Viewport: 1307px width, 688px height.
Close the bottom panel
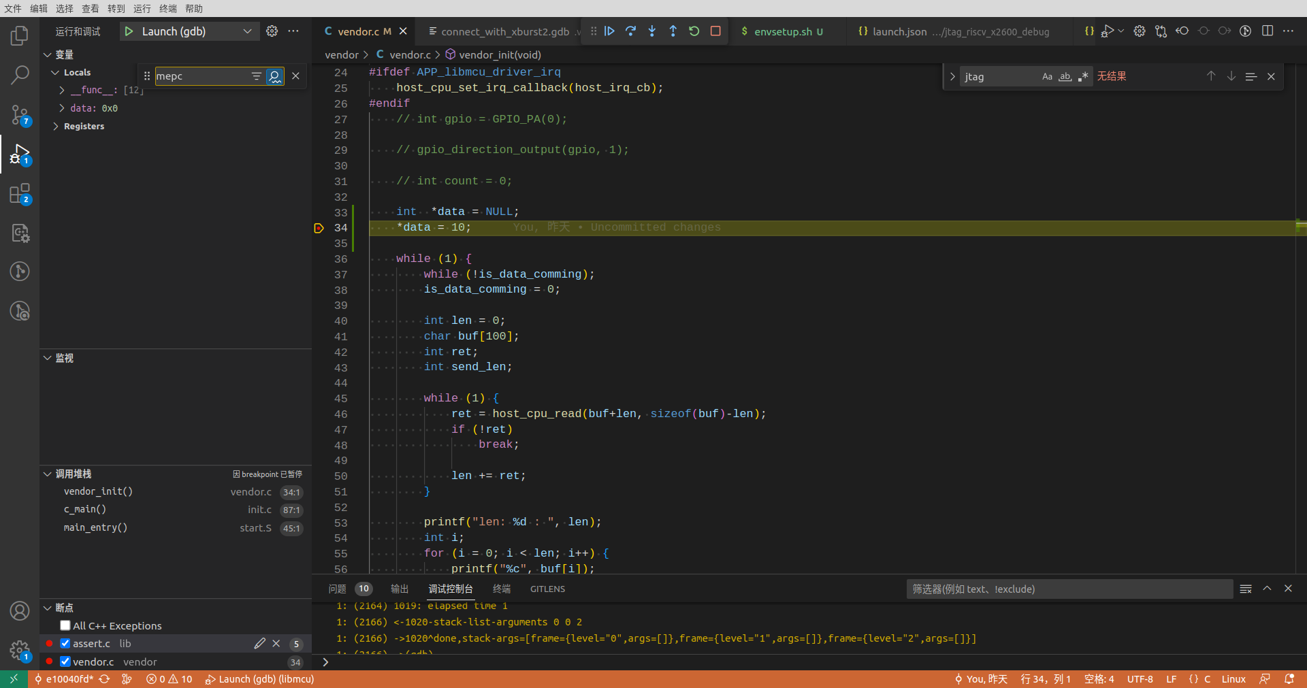1288,589
